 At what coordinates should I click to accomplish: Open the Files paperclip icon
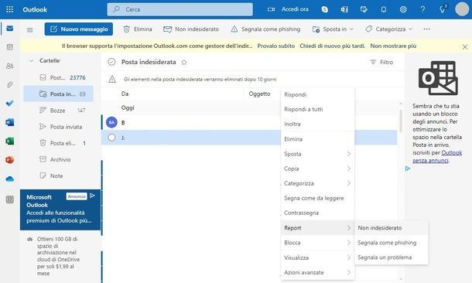pos(9,84)
